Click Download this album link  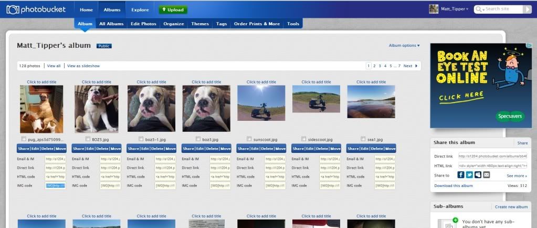pos(454,185)
